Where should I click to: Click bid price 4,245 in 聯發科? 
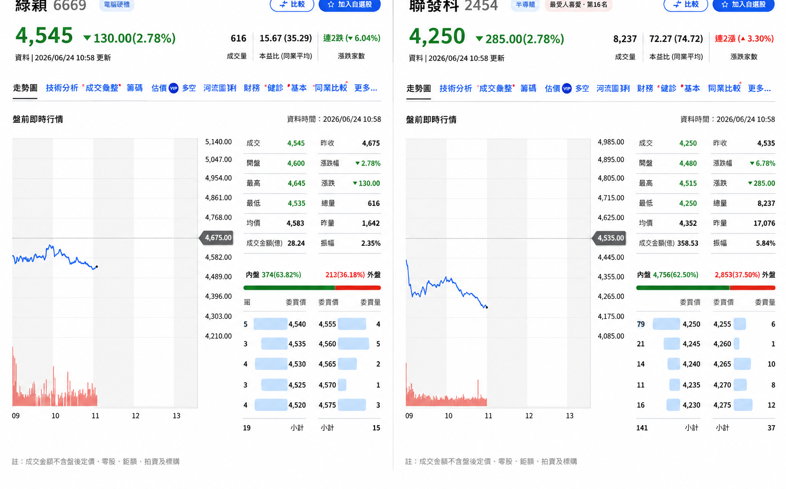point(691,344)
